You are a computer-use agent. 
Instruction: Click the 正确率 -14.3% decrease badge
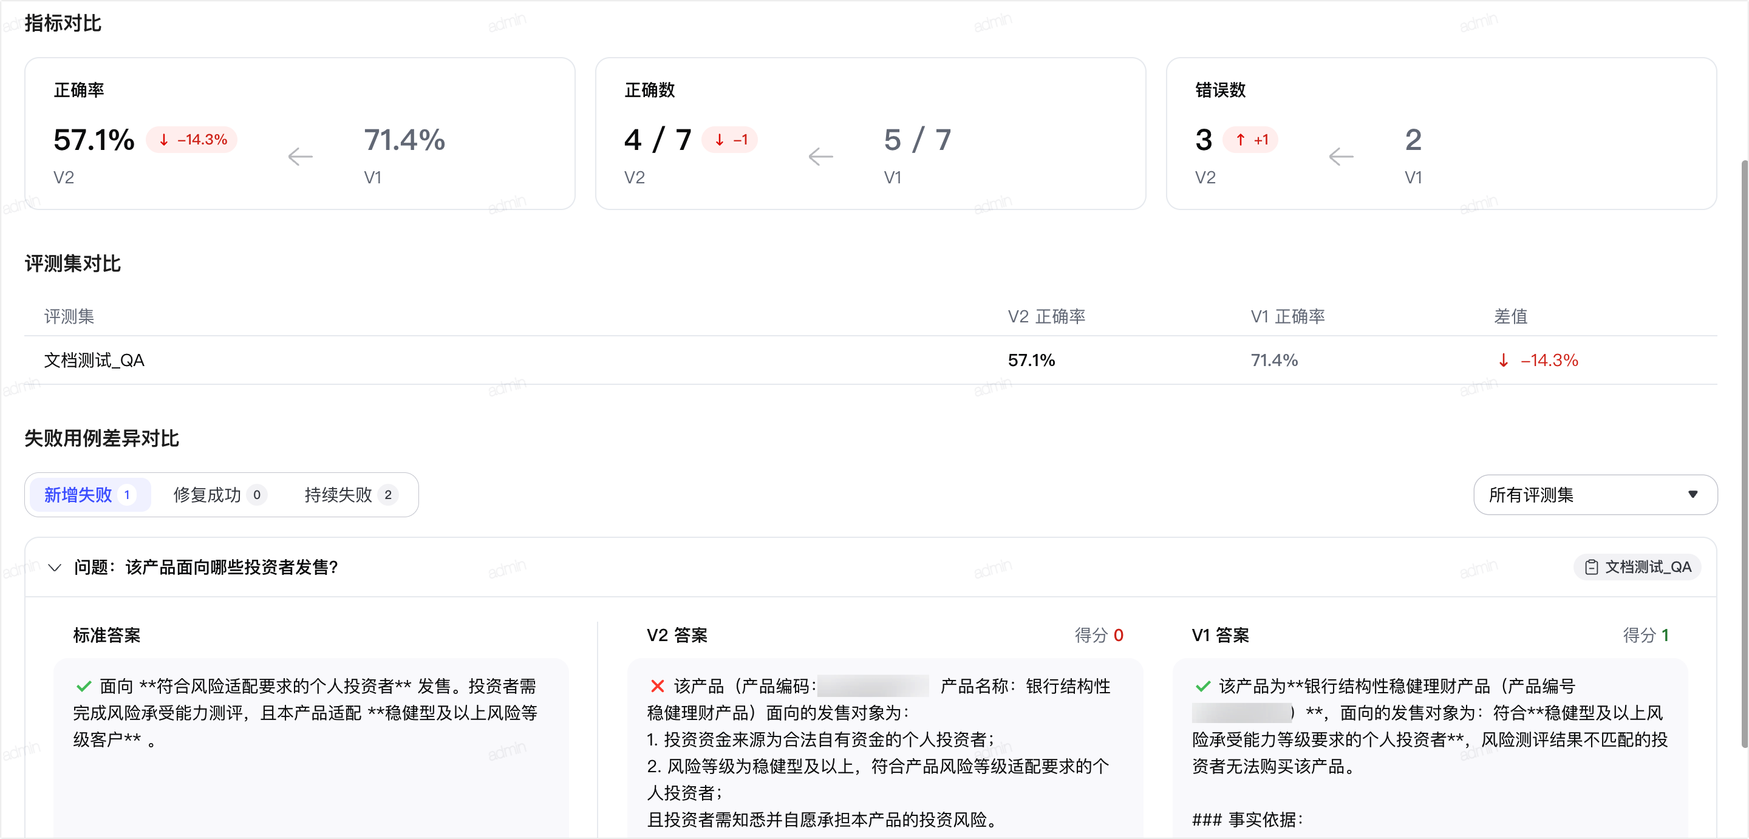pos(192,140)
